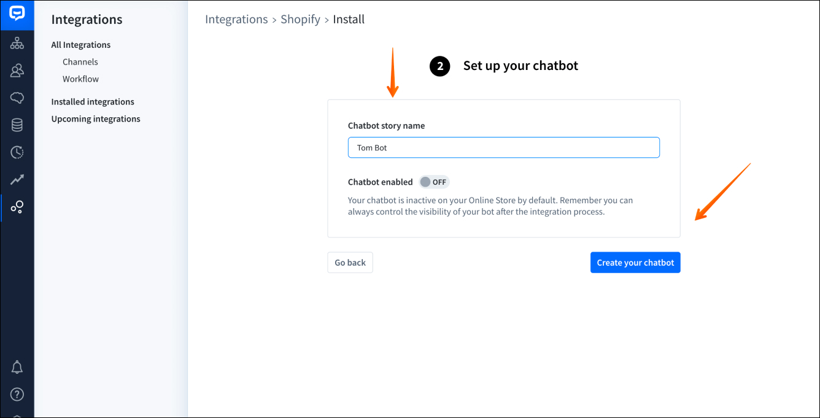Open the database stack icon in sidebar

(17, 125)
